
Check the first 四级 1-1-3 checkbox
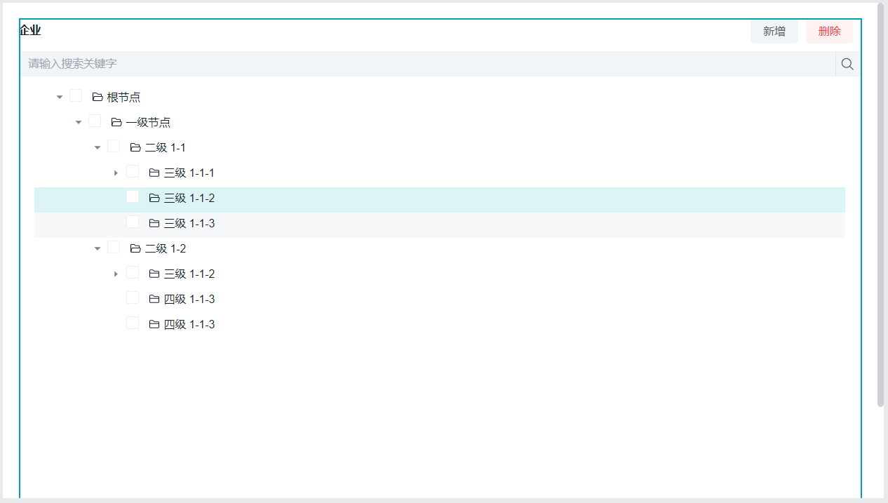click(133, 297)
